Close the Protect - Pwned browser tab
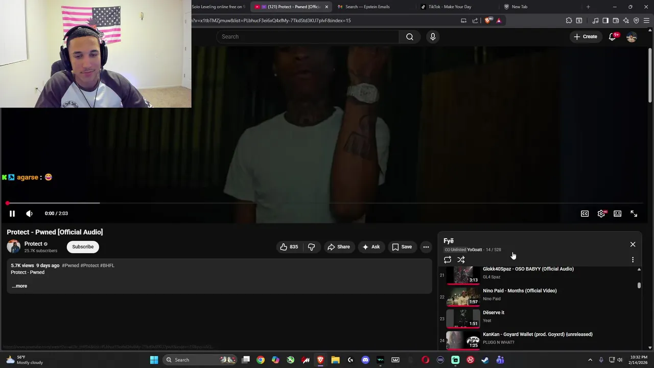 [326, 7]
